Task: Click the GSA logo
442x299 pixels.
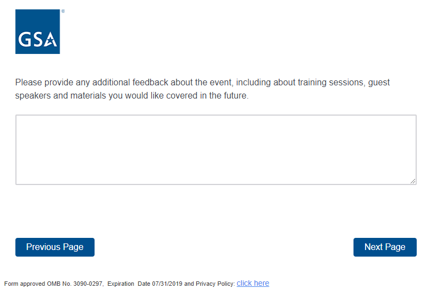Action: tap(37, 31)
